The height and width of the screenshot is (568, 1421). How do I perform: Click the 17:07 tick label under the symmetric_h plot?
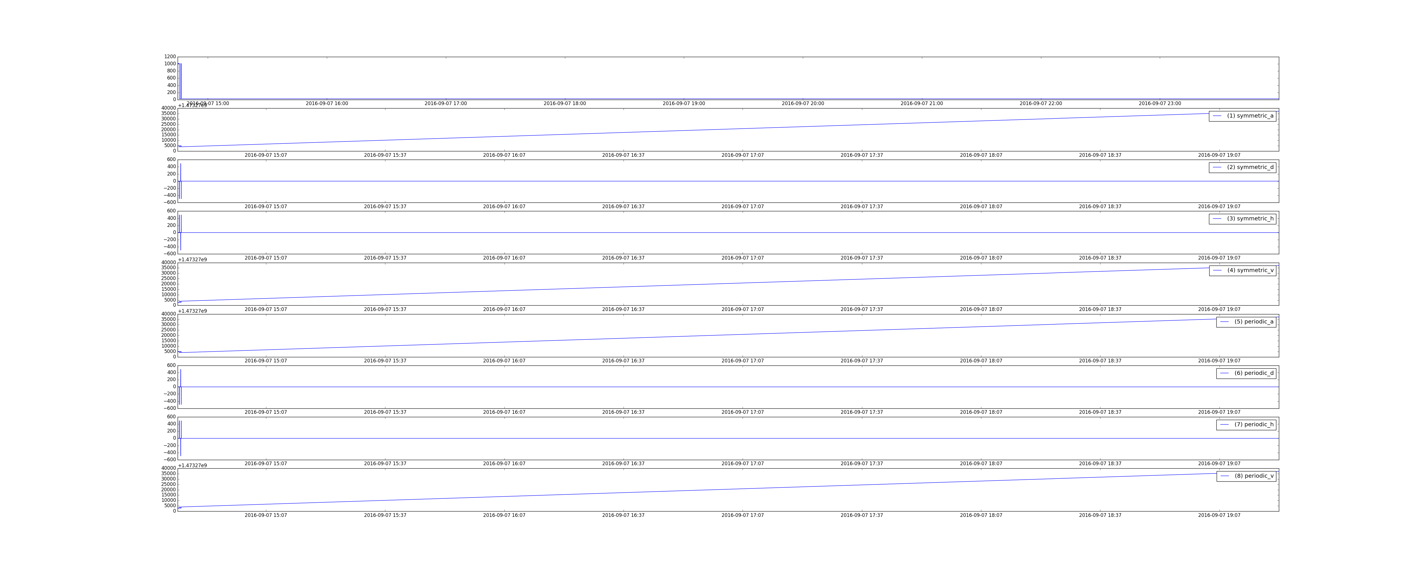[x=743, y=258]
